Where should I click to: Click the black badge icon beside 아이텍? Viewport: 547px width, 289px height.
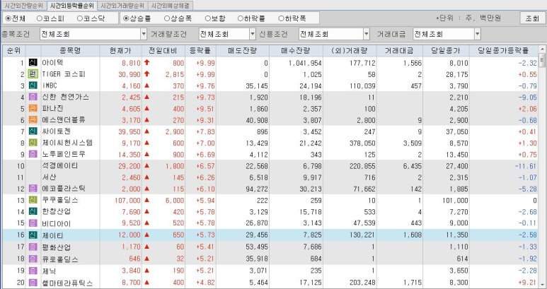33,63
